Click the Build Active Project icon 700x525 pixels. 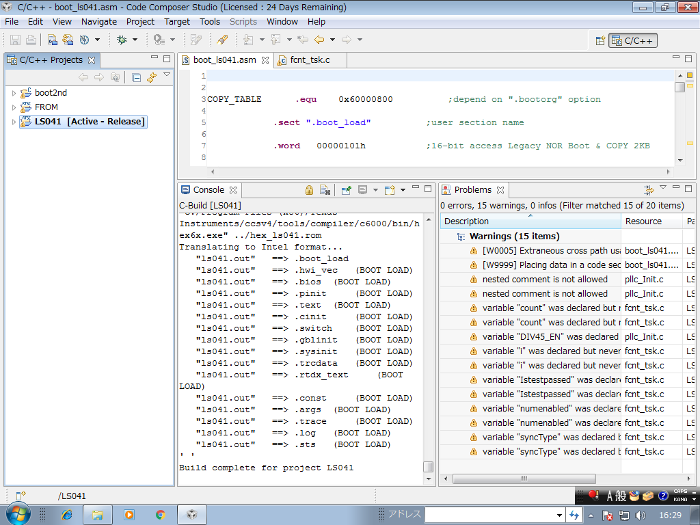(52, 40)
